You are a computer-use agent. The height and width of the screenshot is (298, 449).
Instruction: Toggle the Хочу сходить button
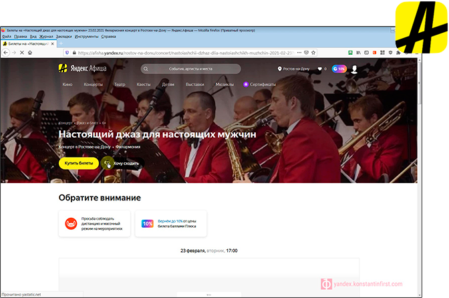(122, 163)
